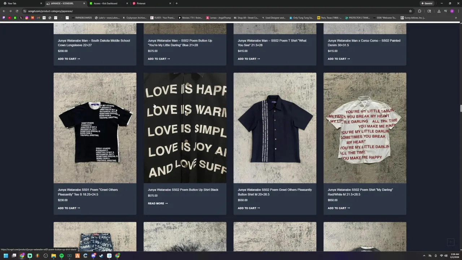Open the Lemao - AngelThump bookmark
462x260 pixels.
(x=218, y=18)
